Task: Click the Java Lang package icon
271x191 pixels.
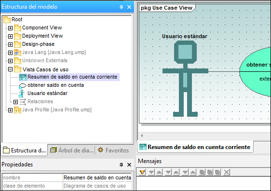Action: 17,53
